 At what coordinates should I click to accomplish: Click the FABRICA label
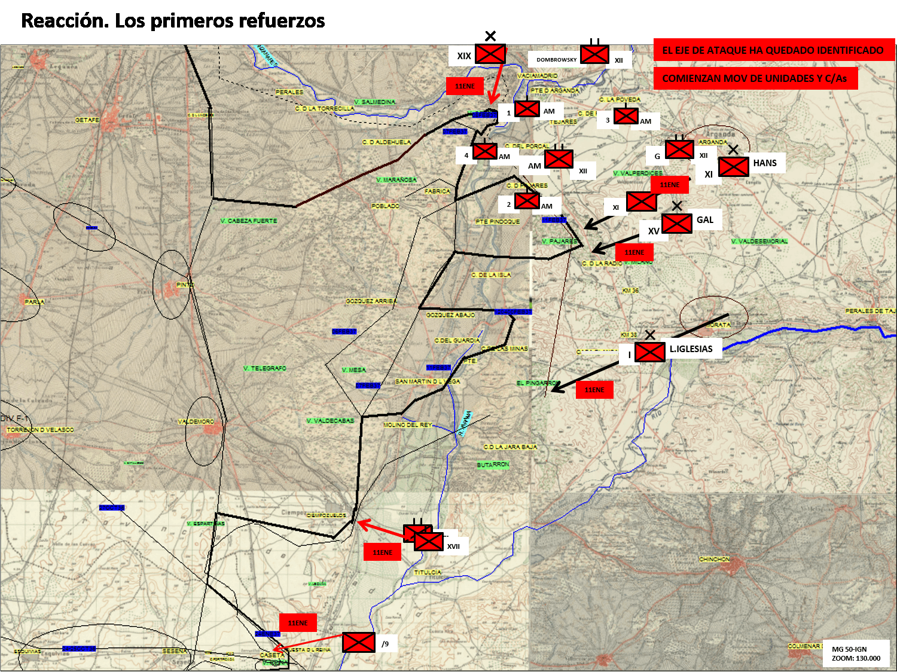(437, 191)
